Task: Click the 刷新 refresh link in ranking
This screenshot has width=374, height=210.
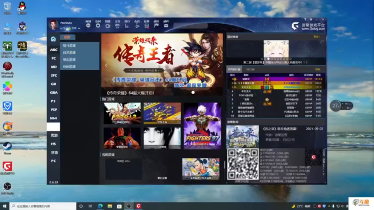Action: point(317,70)
